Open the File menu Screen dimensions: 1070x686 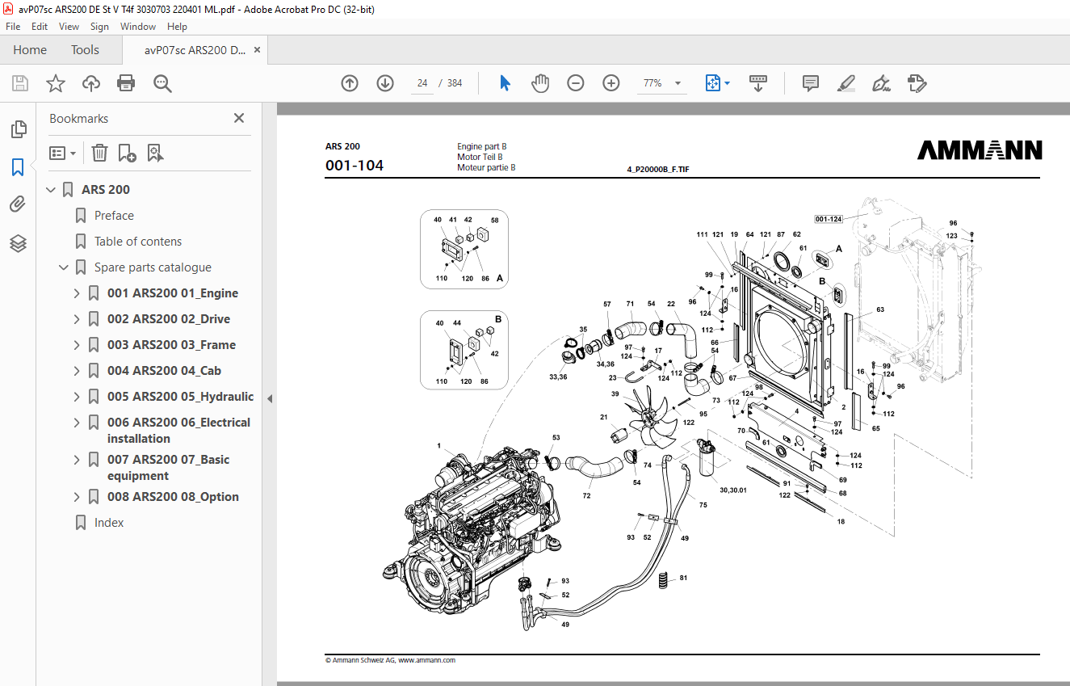[13, 27]
